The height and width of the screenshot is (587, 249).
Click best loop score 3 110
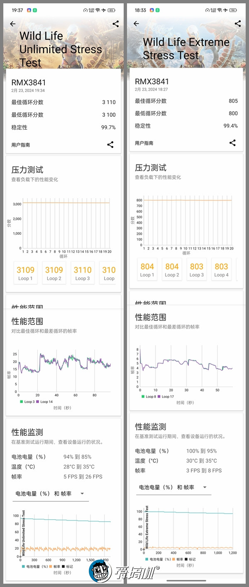(109, 102)
